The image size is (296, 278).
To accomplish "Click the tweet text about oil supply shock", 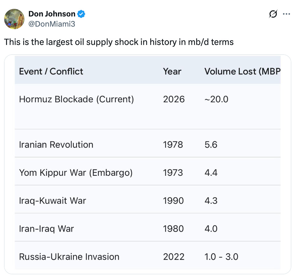I will pyautogui.click(x=119, y=42).
